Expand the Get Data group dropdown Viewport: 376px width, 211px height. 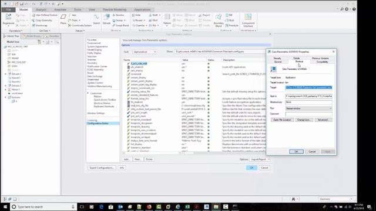point(45,31)
